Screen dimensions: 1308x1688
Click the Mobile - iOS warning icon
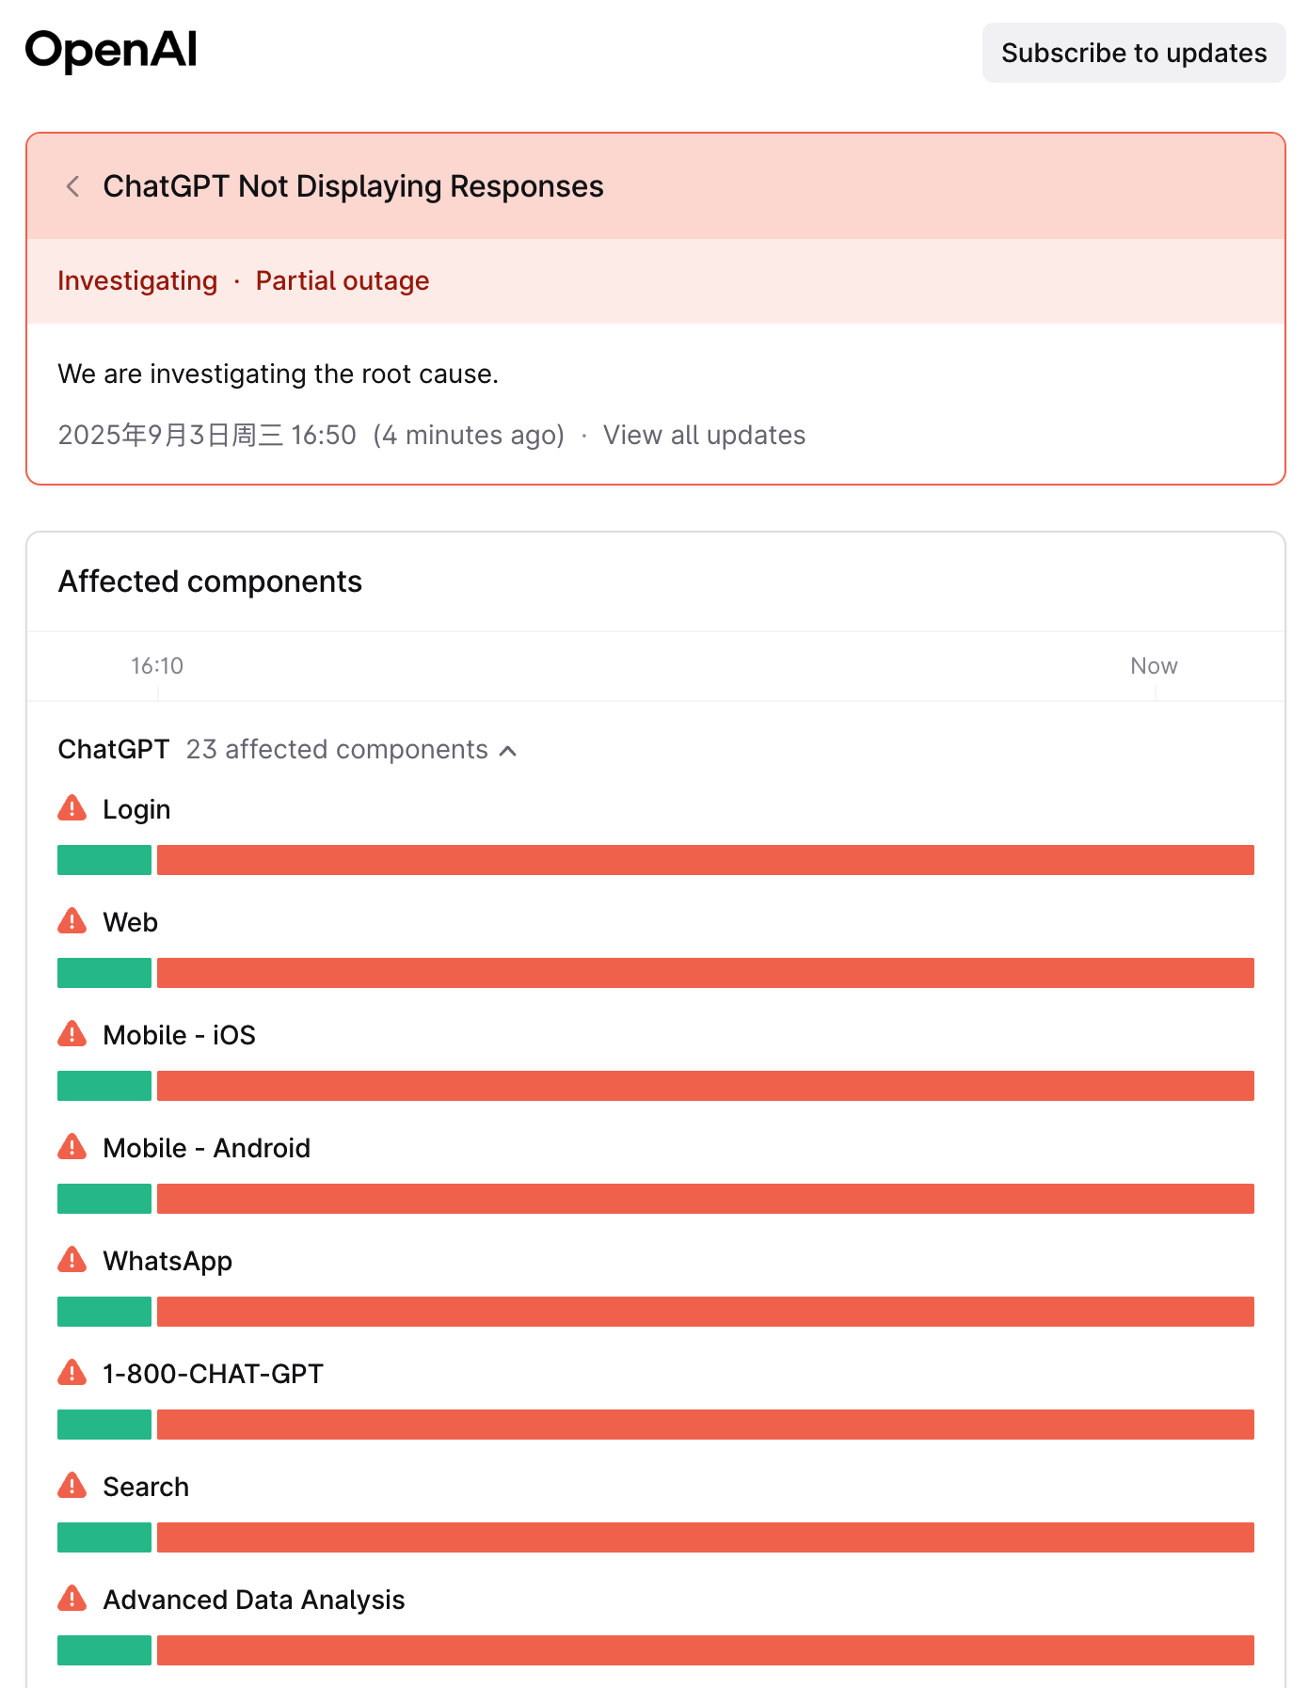(72, 1034)
